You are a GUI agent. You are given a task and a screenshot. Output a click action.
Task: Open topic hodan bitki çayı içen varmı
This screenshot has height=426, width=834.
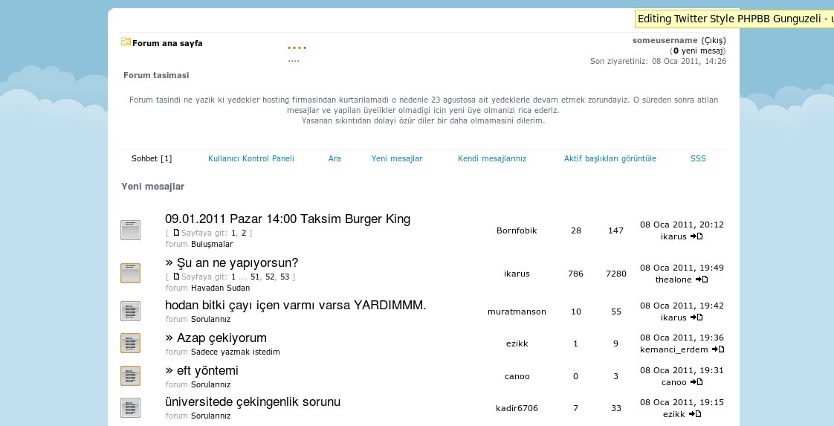[295, 306]
